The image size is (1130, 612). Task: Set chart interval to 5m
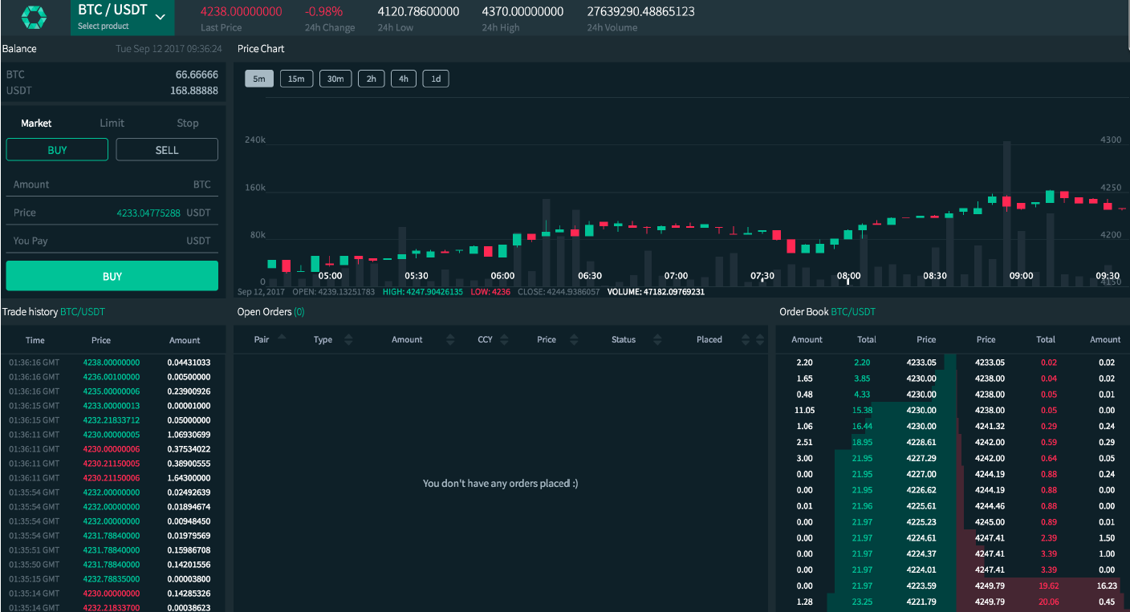click(x=259, y=79)
